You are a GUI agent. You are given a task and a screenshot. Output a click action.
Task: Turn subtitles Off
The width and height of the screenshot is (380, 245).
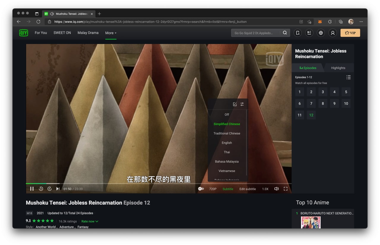pyautogui.click(x=227, y=114)
